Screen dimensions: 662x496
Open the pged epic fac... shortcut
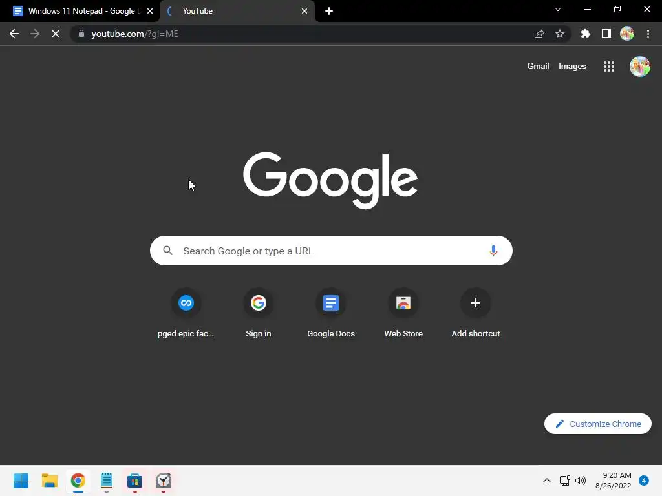186,313
